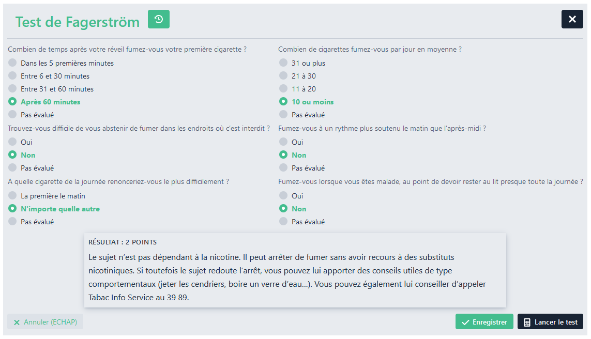Select 'La première le matin' option

[13, 196]
